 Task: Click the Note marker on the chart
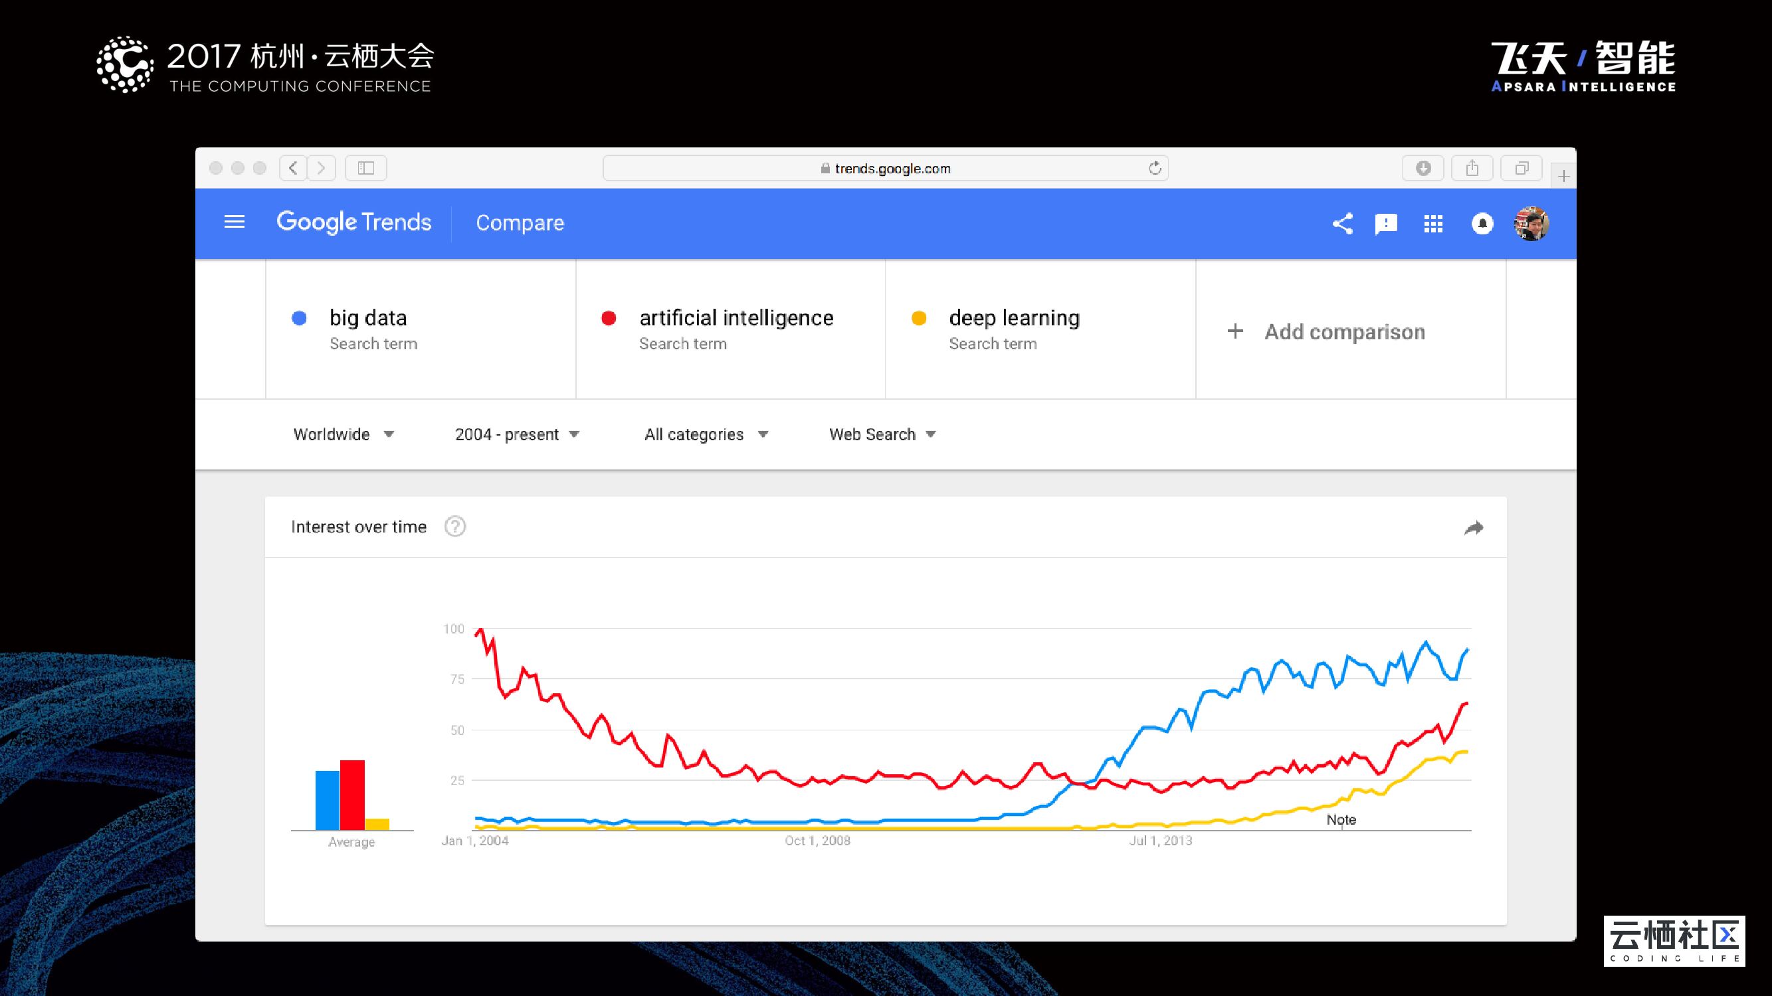click(1341, 820)
